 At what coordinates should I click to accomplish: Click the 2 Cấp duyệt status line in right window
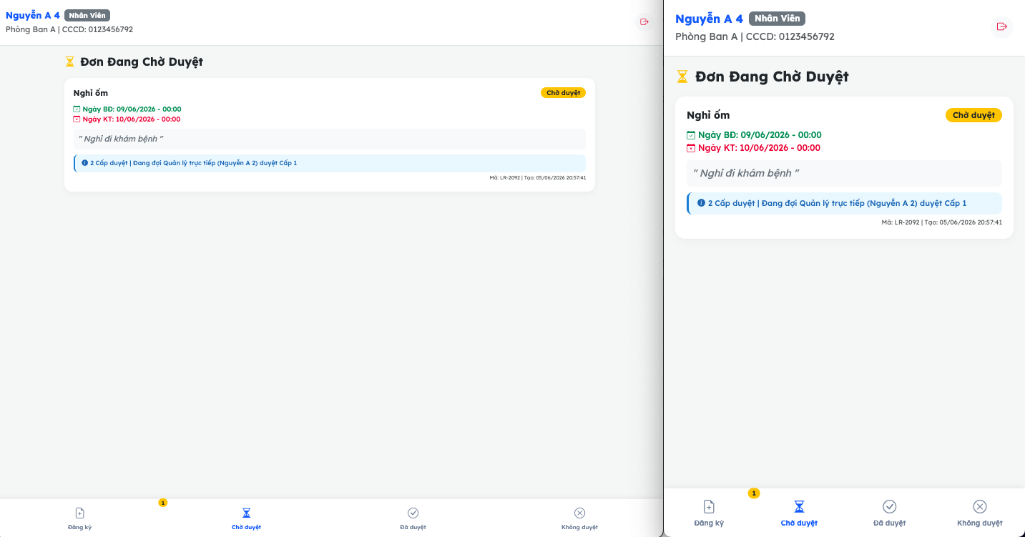[x=844, y=203]
